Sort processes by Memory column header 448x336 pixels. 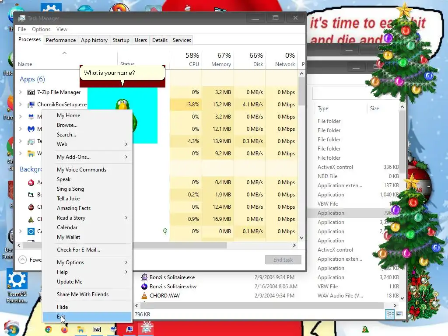218,59
